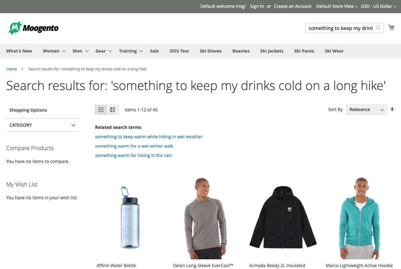Image resolution: width=401 pixels, height=269 pixels.
Task: Open the Armada Reedy 2L Insulated jacket image
Action: (283, 217)
